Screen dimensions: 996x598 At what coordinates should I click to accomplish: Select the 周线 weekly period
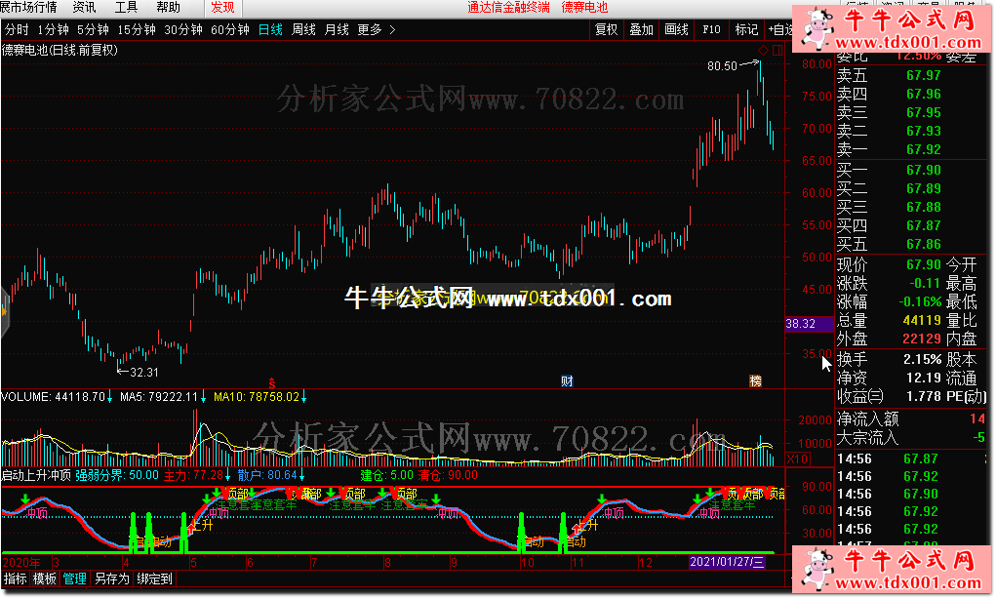303,30
